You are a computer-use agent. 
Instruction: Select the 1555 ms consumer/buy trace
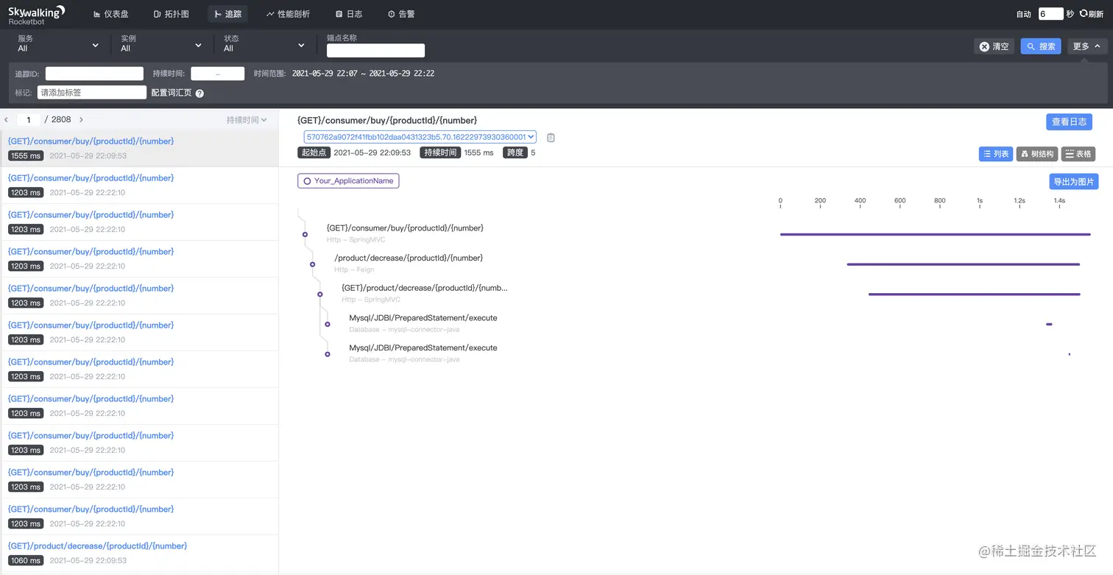coord(139,148)
